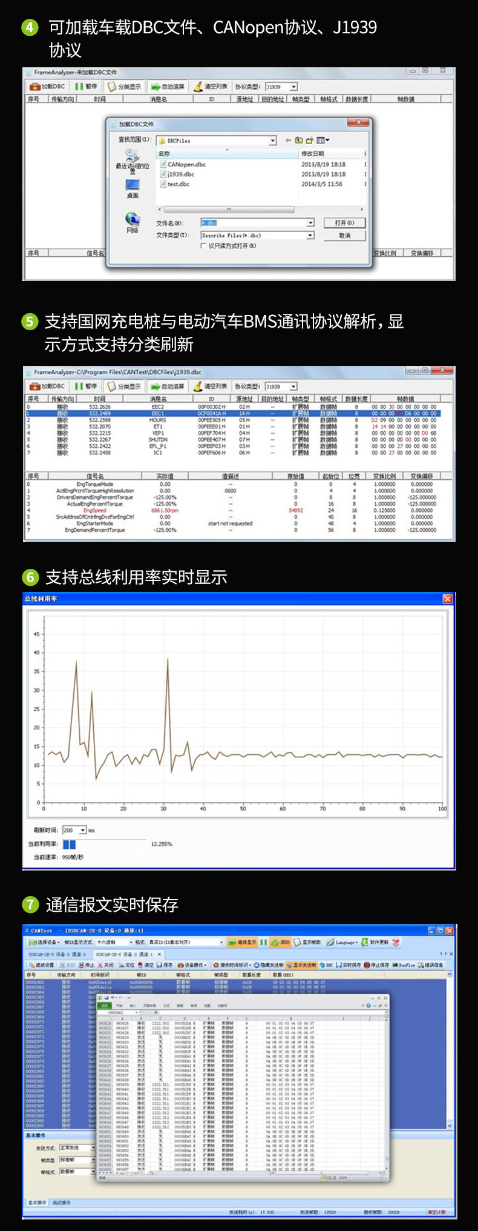
Task: Click the 实时保存 toolbar button
Action: pyautogui.click(x=348, y=965)
